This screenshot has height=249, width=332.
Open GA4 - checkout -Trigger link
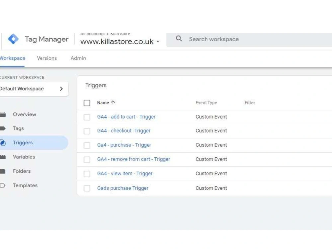124,131
